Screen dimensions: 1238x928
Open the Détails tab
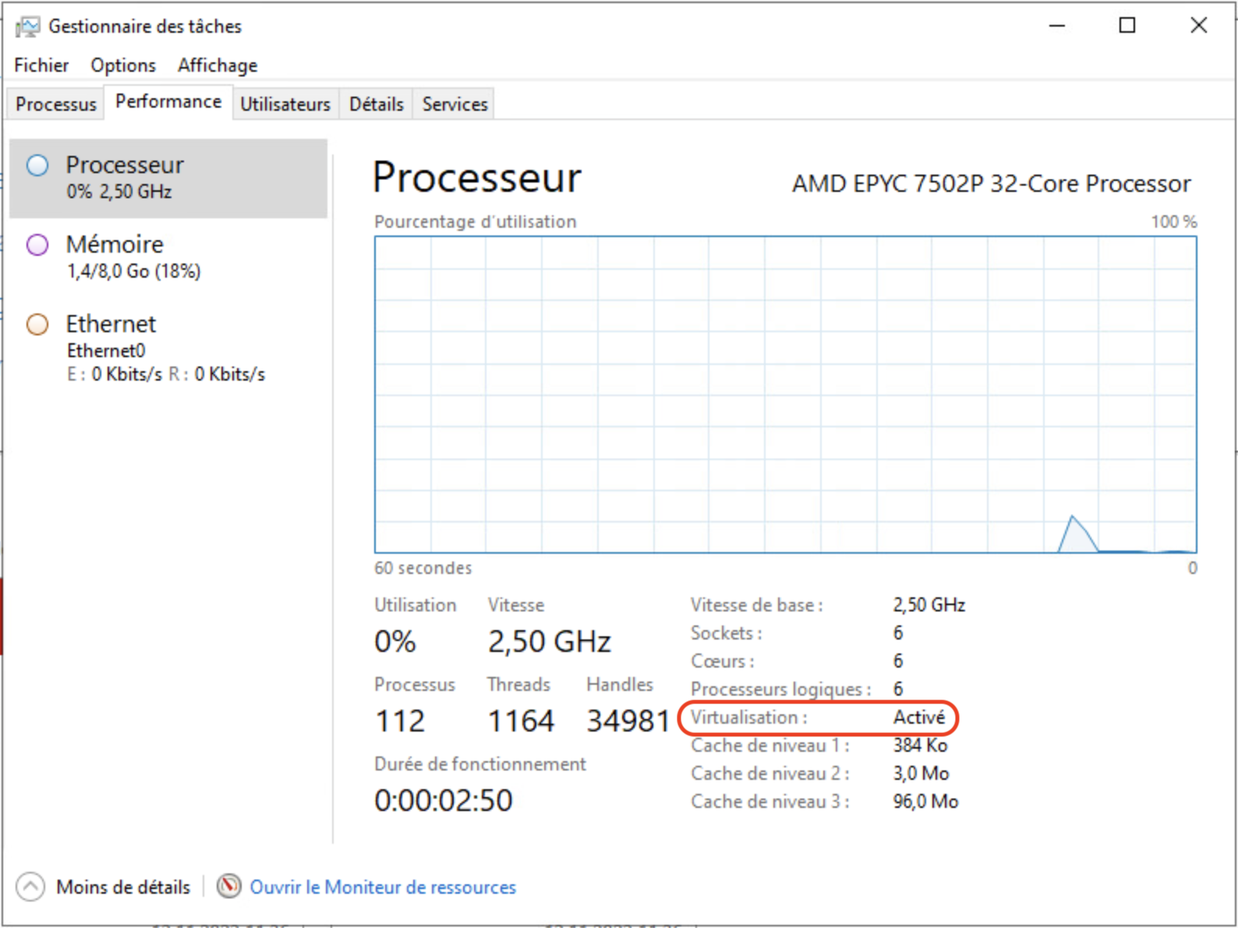(376, 104)
